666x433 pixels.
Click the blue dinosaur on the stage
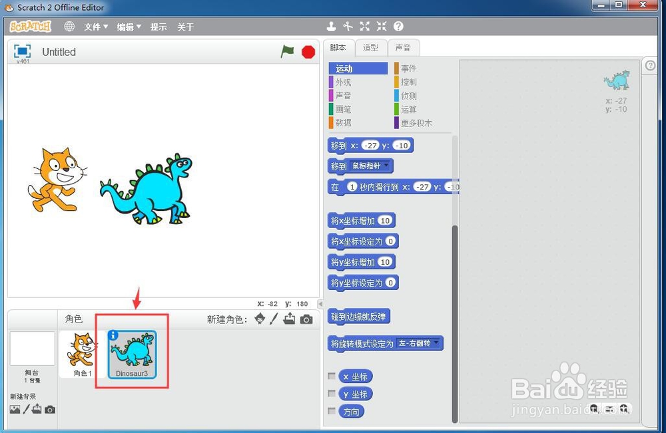coord(147,189)
